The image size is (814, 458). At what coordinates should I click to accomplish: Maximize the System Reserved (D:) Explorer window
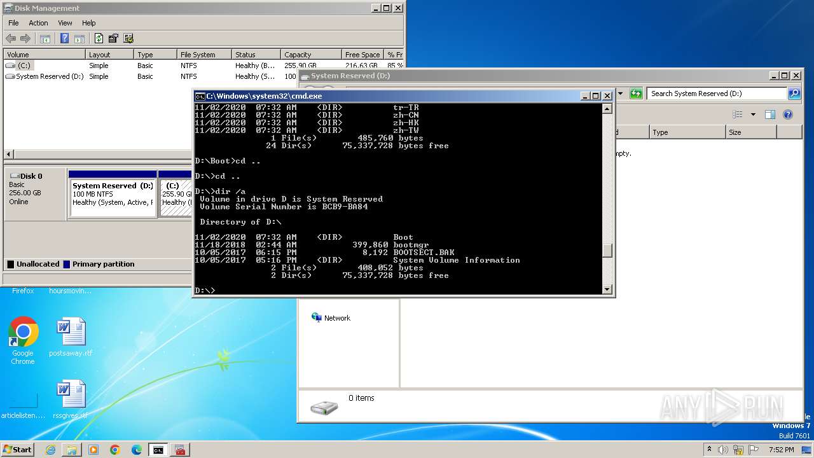784,75
